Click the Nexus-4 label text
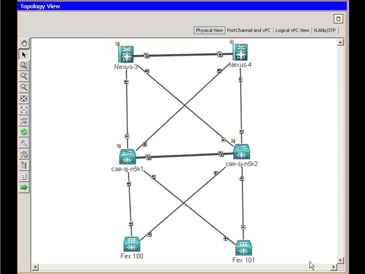 [240, 65]
